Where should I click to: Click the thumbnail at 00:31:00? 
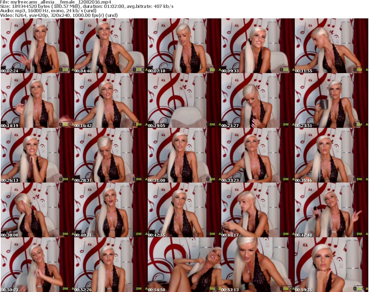[184, 156]
